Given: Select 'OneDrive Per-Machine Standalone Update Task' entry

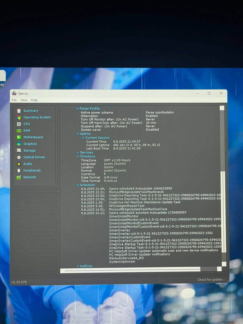Looking at the screenshot, I should pyautogui.click(x=145, y=202).
